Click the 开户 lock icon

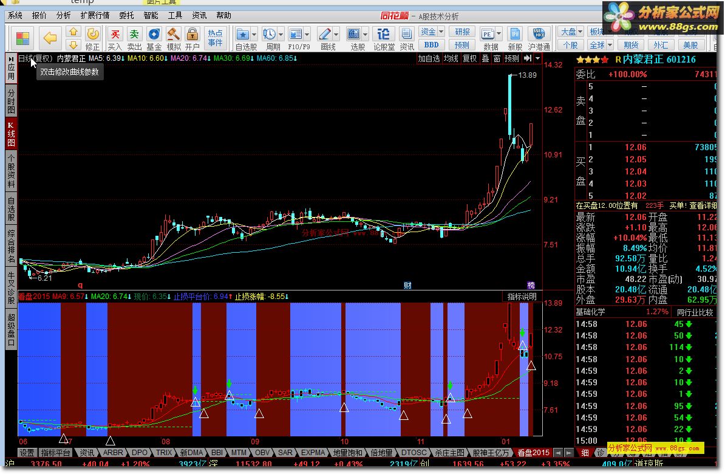coord(192,38)
